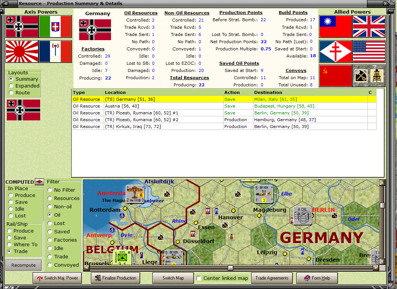Click the red factory icon near Düsseldorf
Viewport: 397px width, 289px height.
coord(193,233)
